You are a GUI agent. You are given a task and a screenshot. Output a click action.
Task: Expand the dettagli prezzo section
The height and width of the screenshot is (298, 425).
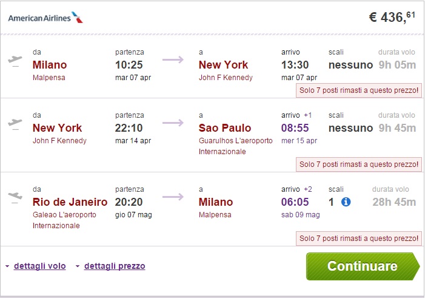tap(115, 266)
